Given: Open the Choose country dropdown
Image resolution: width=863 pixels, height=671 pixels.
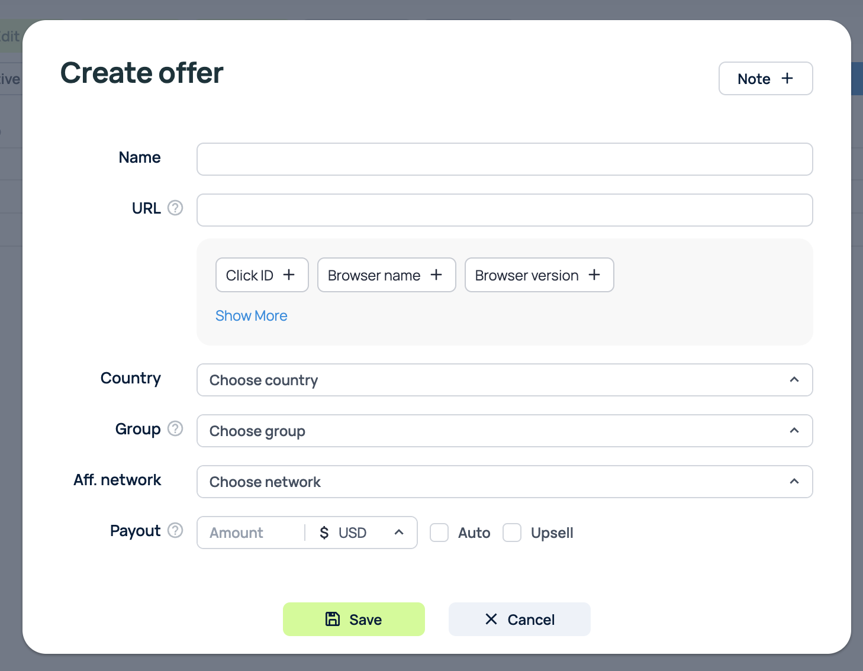Looking at the screenshot, I should [504, 380].
